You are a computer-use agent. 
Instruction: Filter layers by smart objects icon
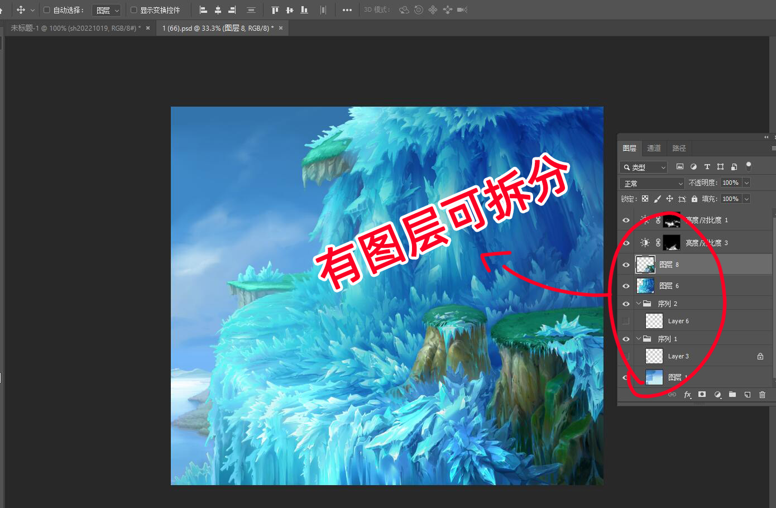734,166
